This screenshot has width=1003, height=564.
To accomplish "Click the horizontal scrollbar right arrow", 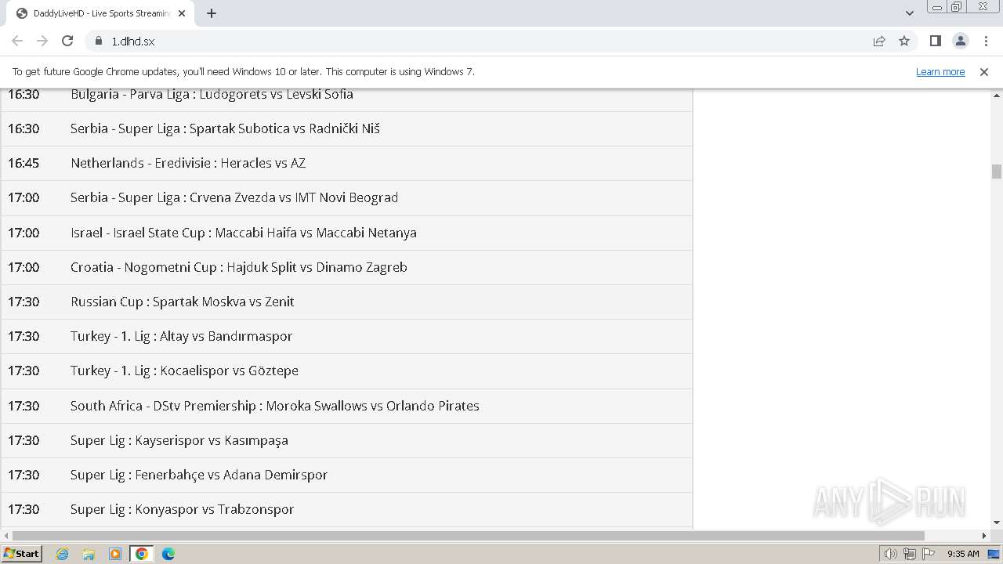I will pos(985,536).
